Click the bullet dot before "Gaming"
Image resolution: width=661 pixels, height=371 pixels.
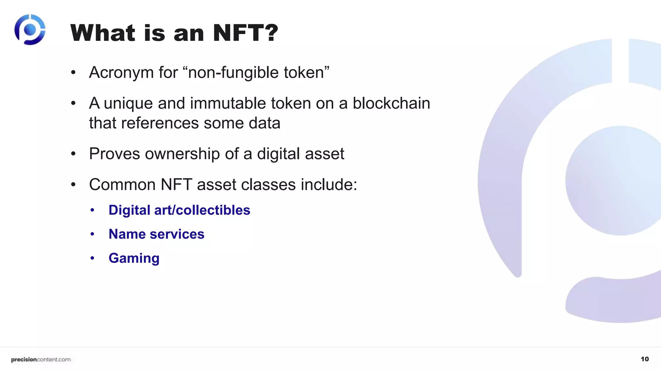[92, 258]
